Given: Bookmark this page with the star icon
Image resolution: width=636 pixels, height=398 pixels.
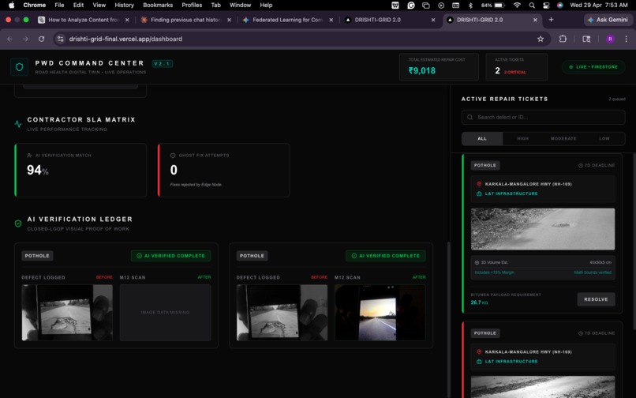Looking at the screenshot, I should coord(541,39).
